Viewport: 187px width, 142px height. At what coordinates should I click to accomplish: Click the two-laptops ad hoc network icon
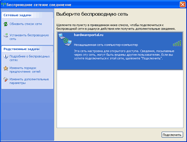[65, 40]
